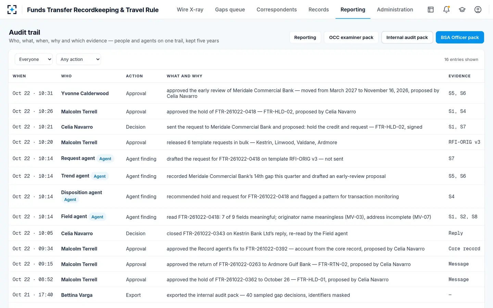Image resolution: width=493 pixels, height=308 pixels.
Task: Click the Core record evidence cell
Action: tap(464, 249)
